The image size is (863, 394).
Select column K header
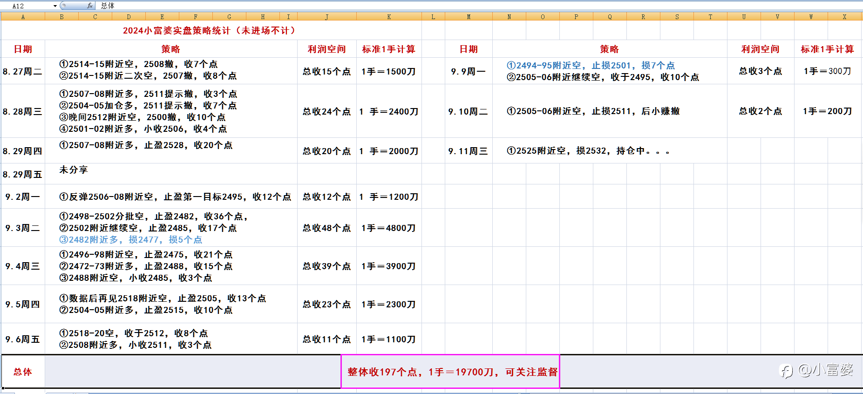389,17
